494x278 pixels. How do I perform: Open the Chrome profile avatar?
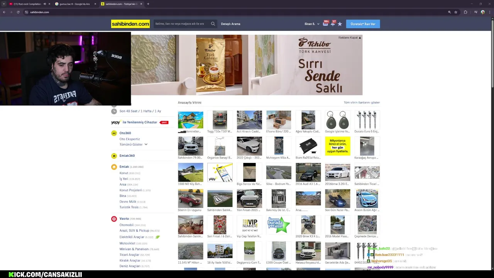482,12
